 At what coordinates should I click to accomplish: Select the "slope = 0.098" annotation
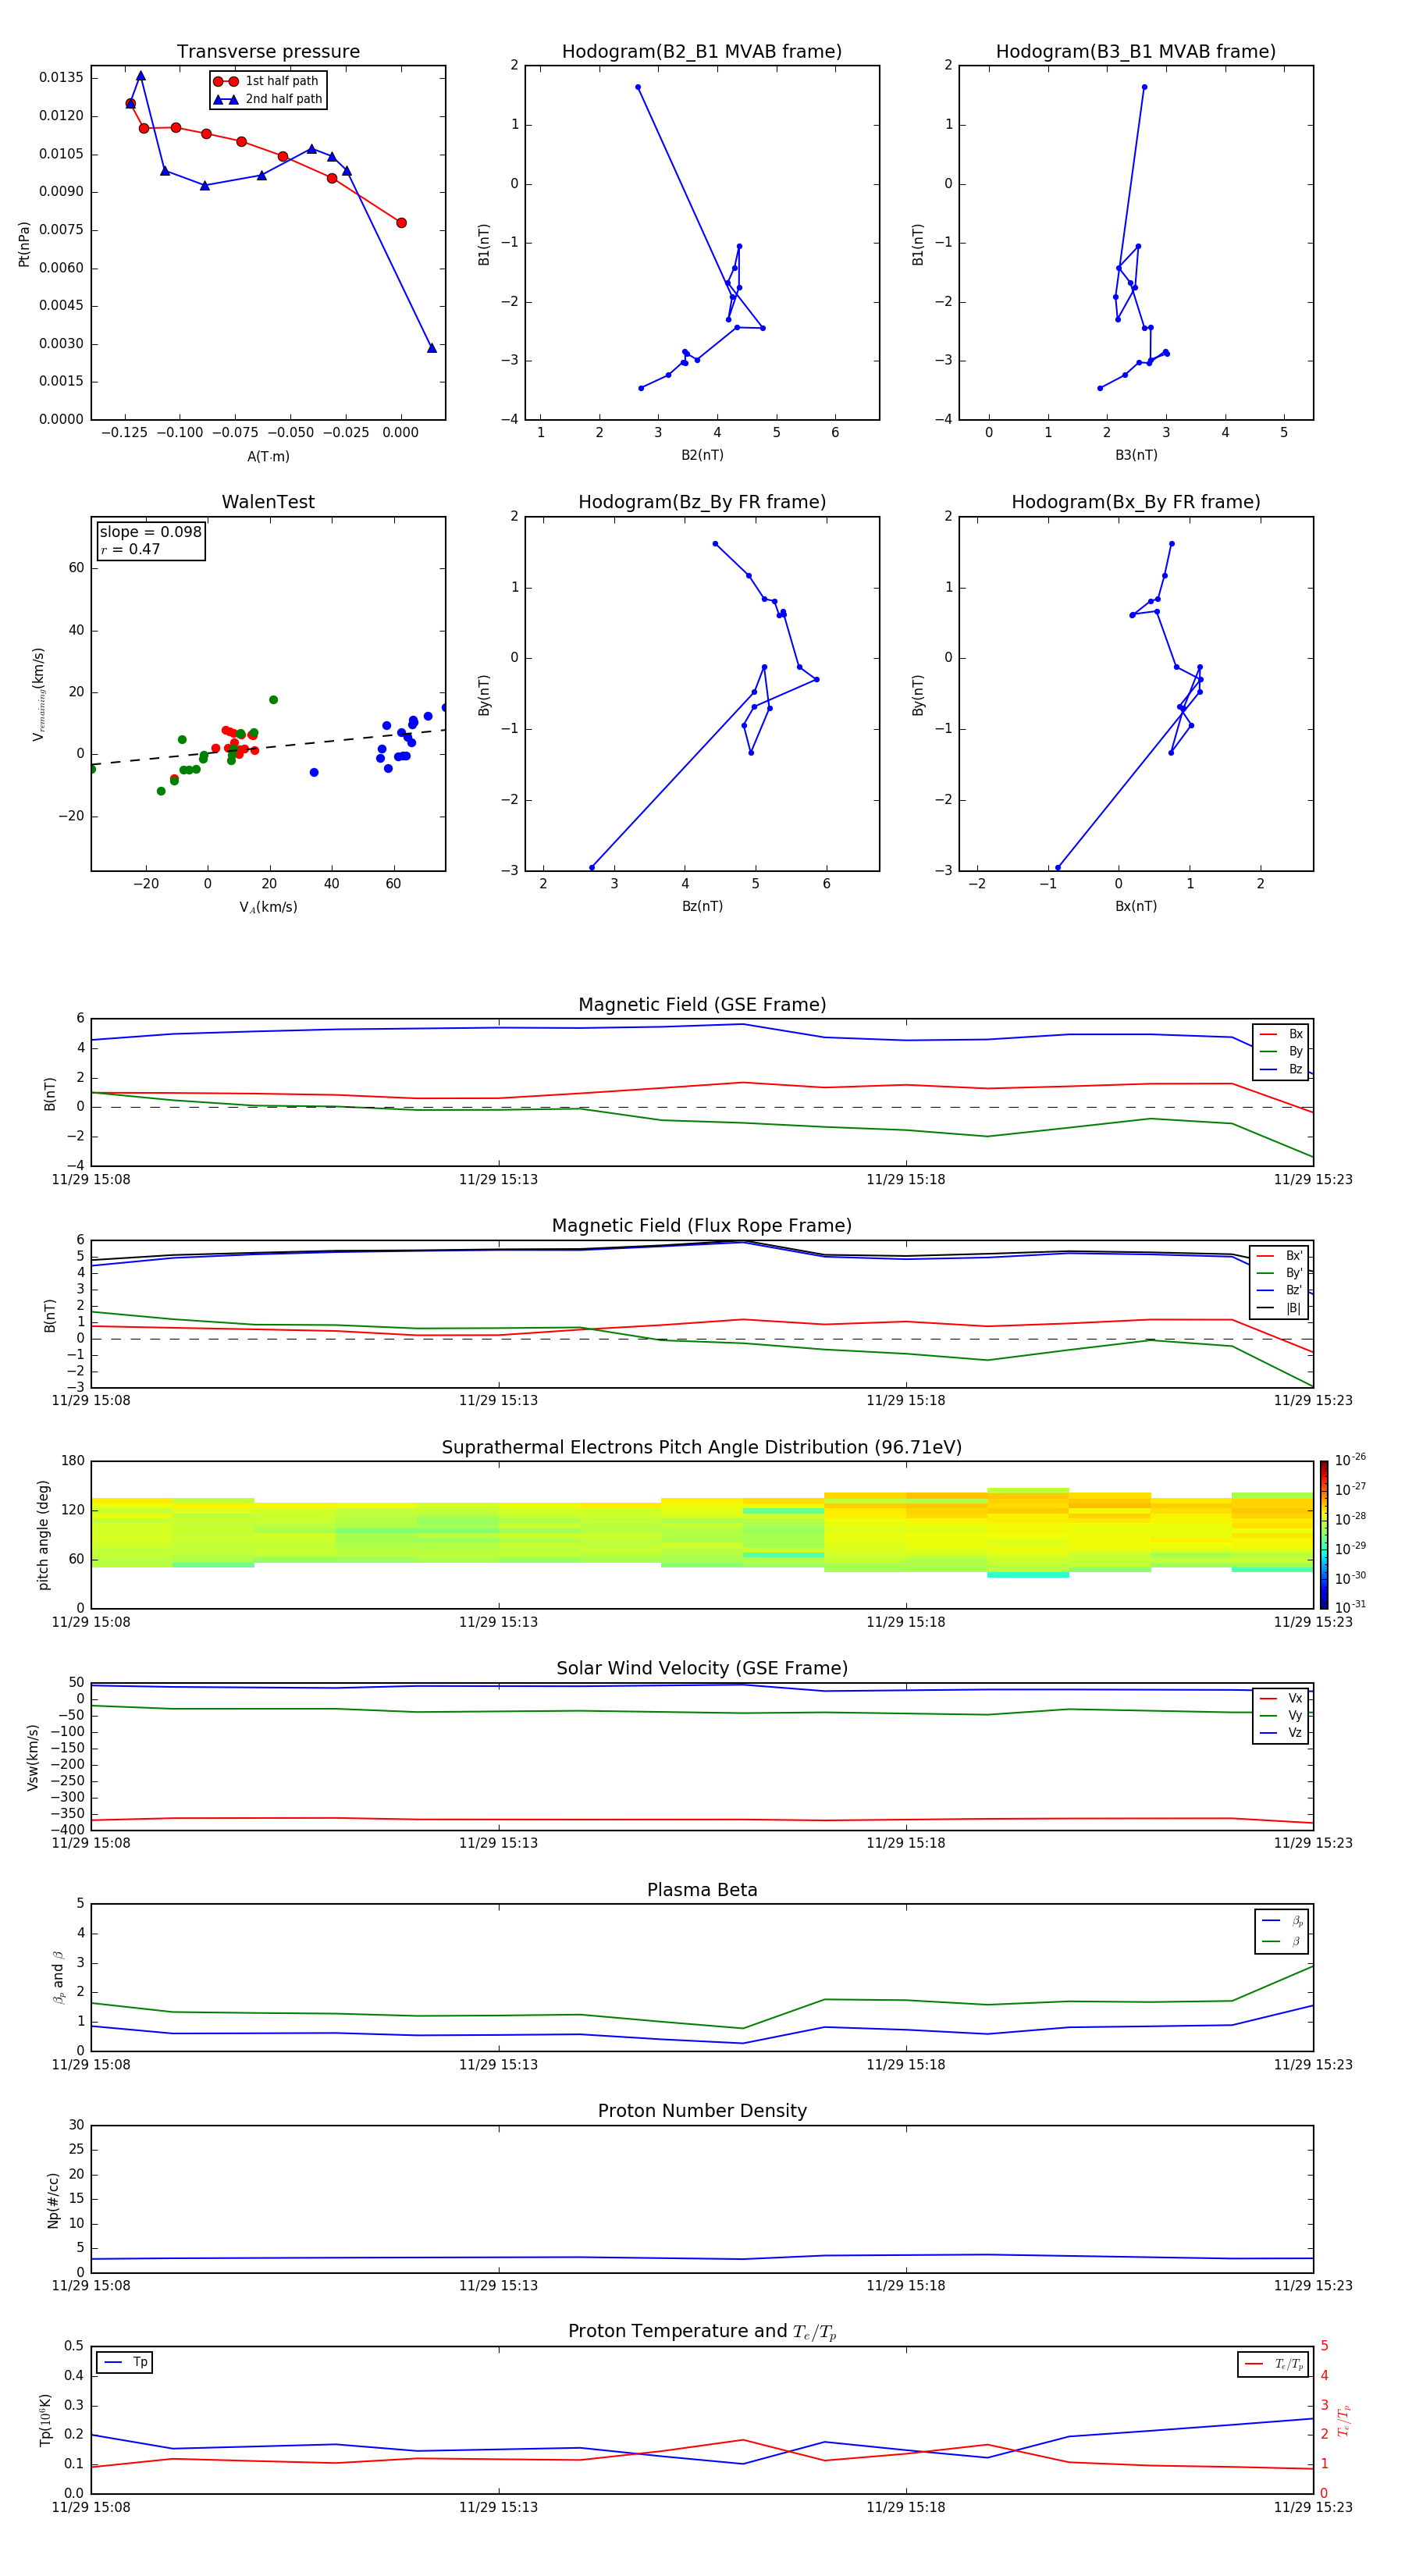(150, 532)
